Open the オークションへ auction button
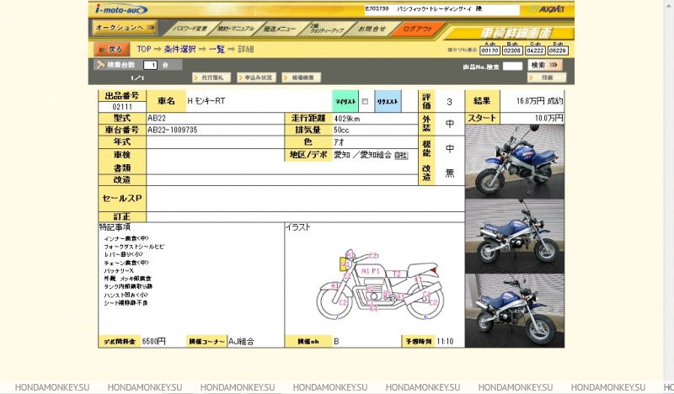 tap(125, 28)
